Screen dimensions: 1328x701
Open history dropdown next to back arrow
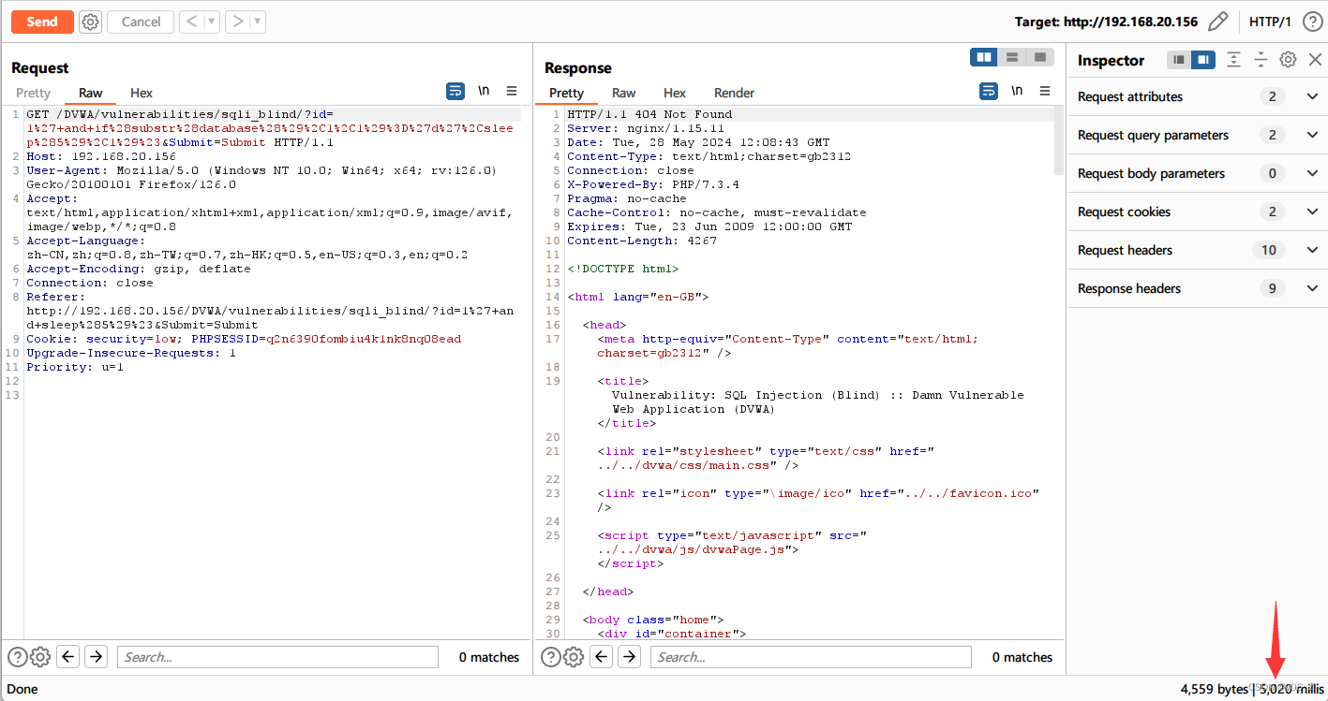[213, 22]
